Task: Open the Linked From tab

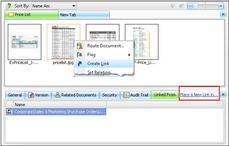Action: click(165, 95)
